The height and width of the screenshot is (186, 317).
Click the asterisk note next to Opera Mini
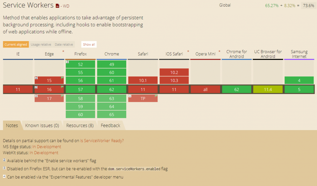(x=219, y=51)
